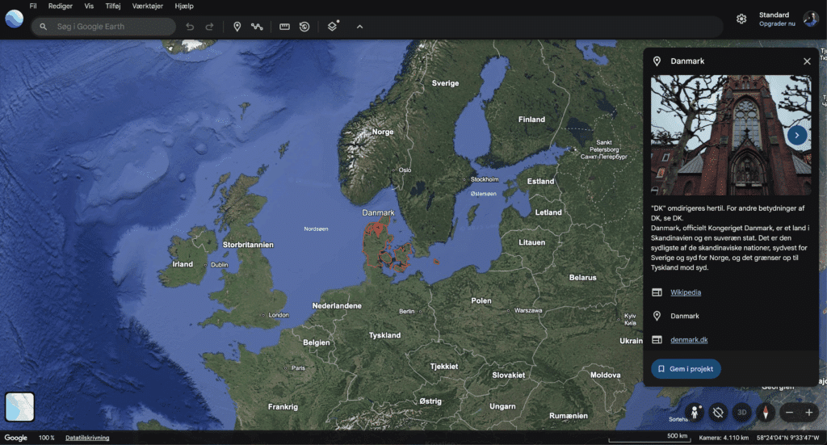Screen dimensions: 827x445
Task: Click the Storbritannien label on map
Action: [x=248, y=245]
